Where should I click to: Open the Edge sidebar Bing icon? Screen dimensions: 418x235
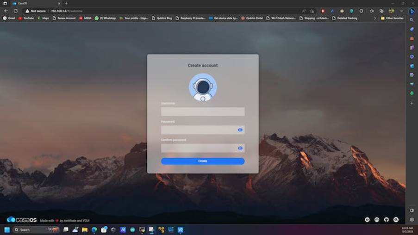tap(412, 11)
